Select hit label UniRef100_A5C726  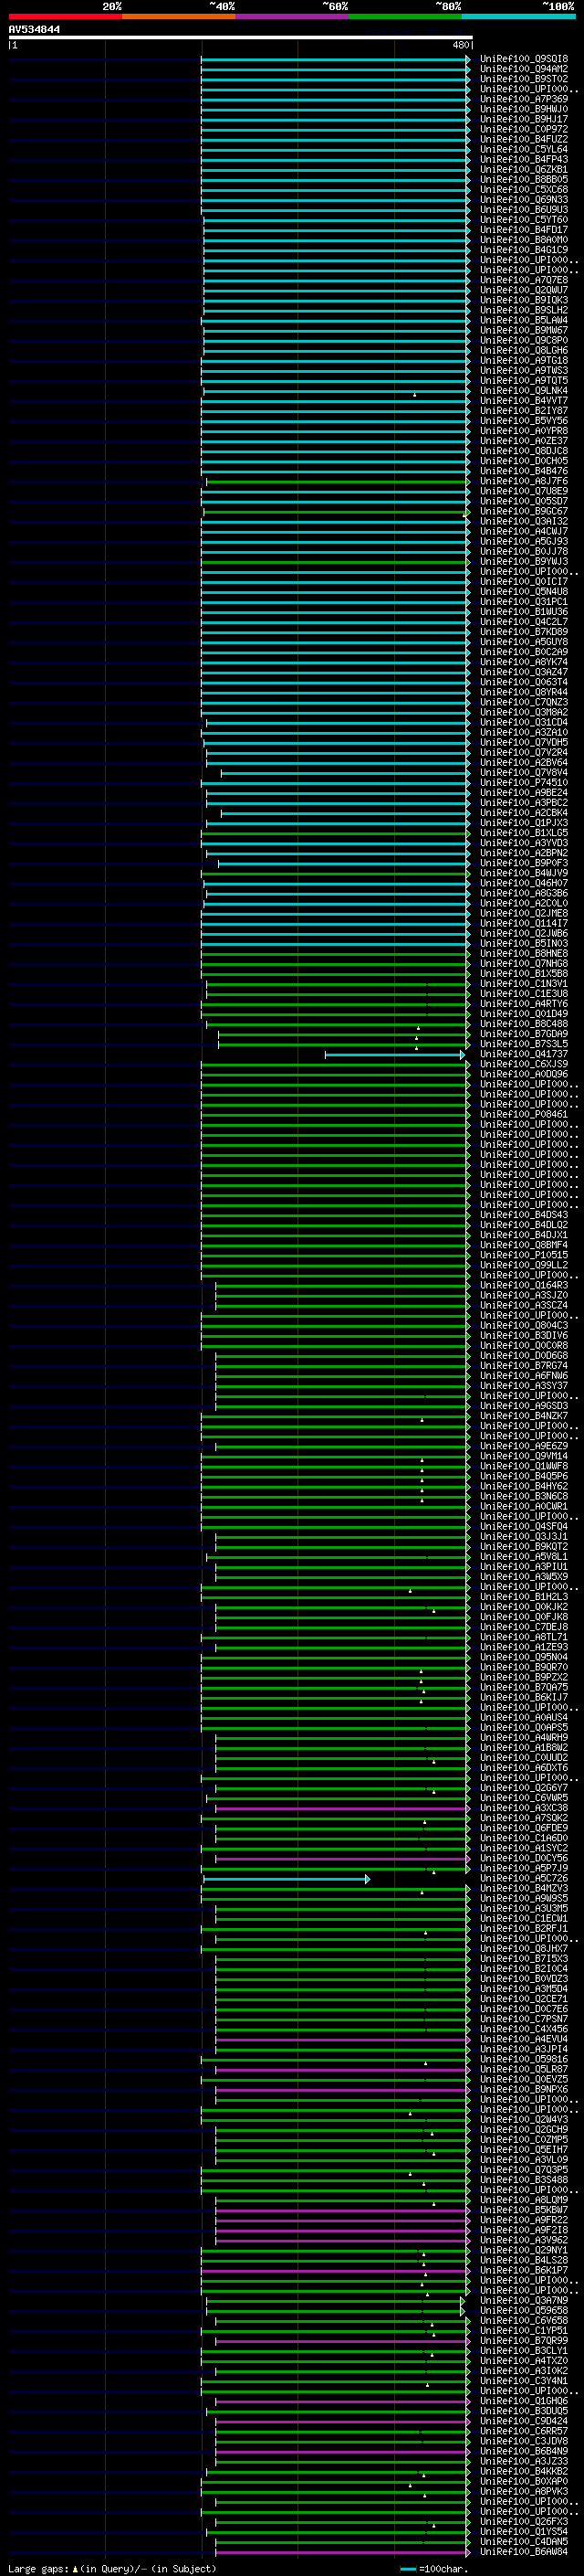point(524,1878)
